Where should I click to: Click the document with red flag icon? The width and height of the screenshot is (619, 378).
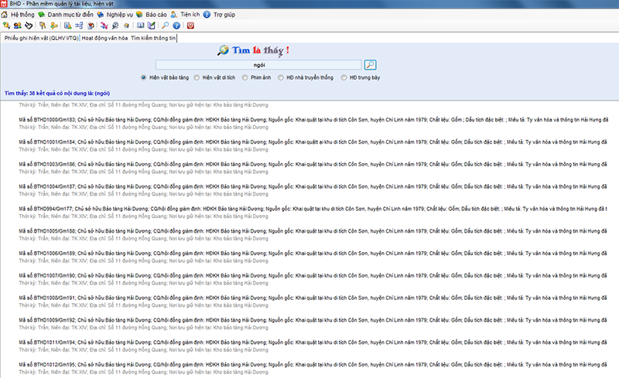click(x=91, y=26)
